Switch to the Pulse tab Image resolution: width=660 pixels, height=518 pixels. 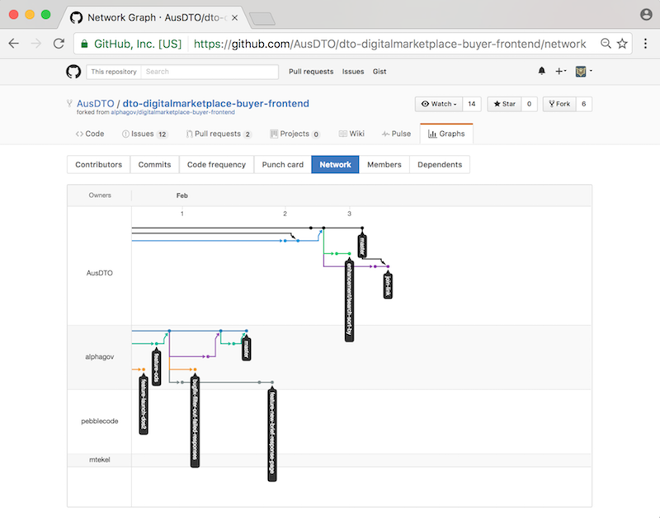pos(396,134)
